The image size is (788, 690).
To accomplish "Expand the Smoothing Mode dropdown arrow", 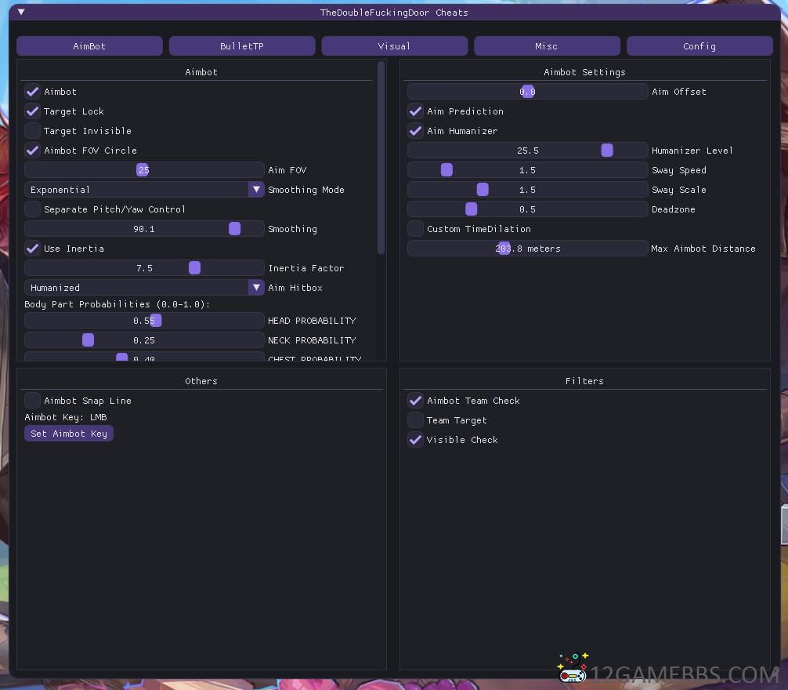I will [x=256, y=190].
